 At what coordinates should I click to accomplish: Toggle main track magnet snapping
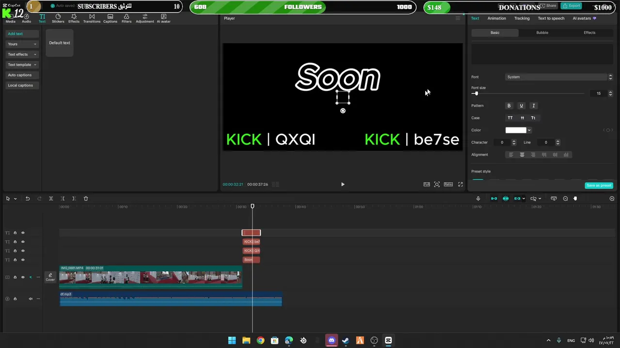click(x=494, y=199)
